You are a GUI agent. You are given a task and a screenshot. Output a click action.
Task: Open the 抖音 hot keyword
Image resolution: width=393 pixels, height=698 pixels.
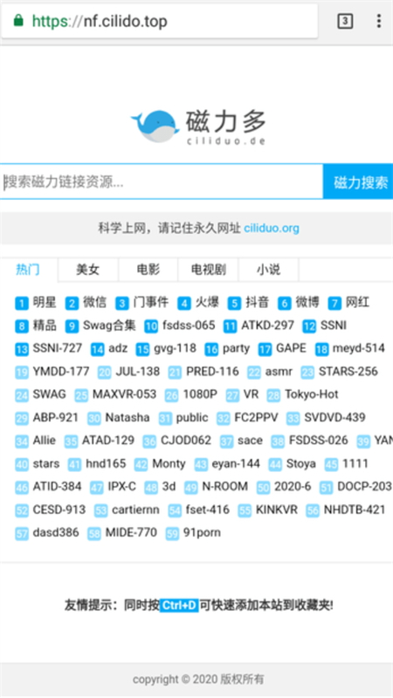(257, 303)
